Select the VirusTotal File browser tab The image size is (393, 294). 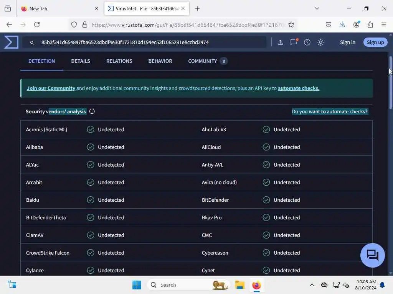coord(147,8)
